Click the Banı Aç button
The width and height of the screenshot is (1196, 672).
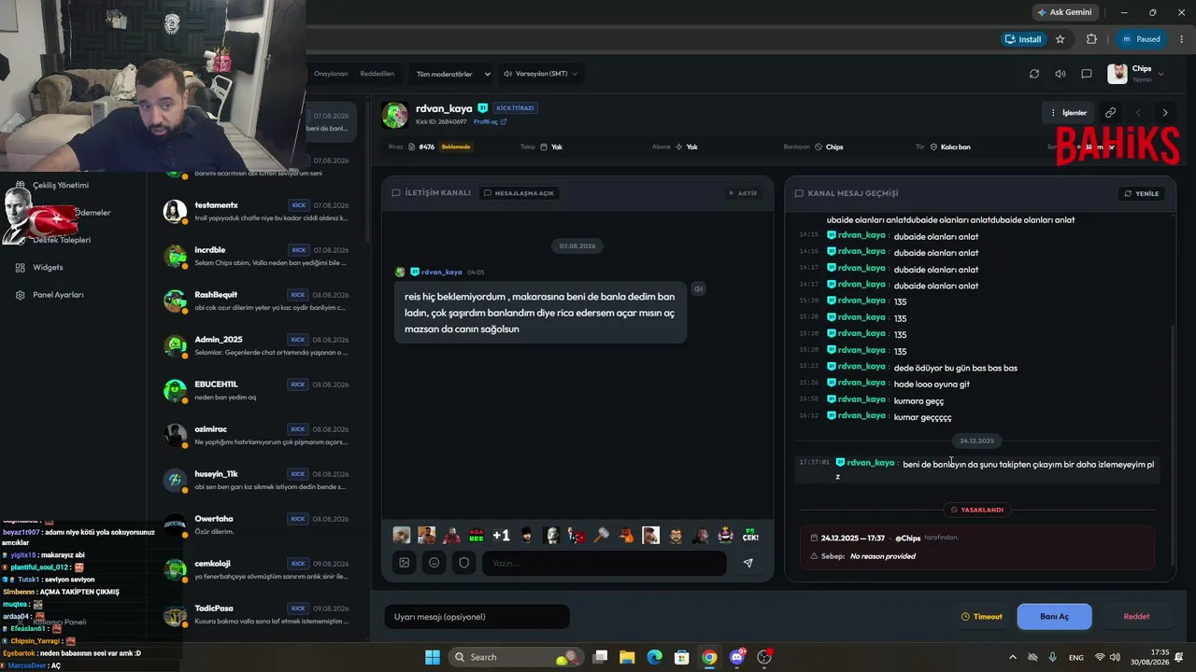point(1054,617)
